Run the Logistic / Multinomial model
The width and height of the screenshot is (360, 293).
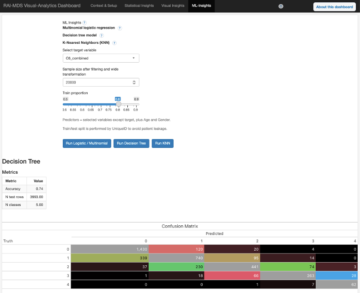(87, 143)
